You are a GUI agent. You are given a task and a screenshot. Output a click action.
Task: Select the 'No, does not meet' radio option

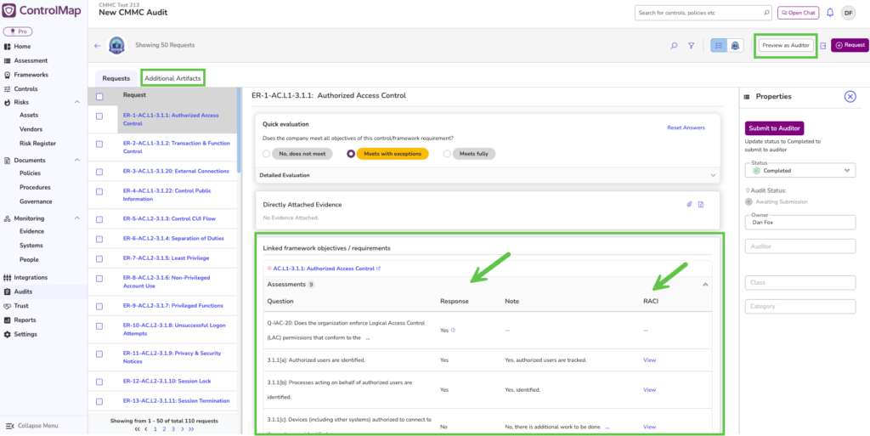268,154
